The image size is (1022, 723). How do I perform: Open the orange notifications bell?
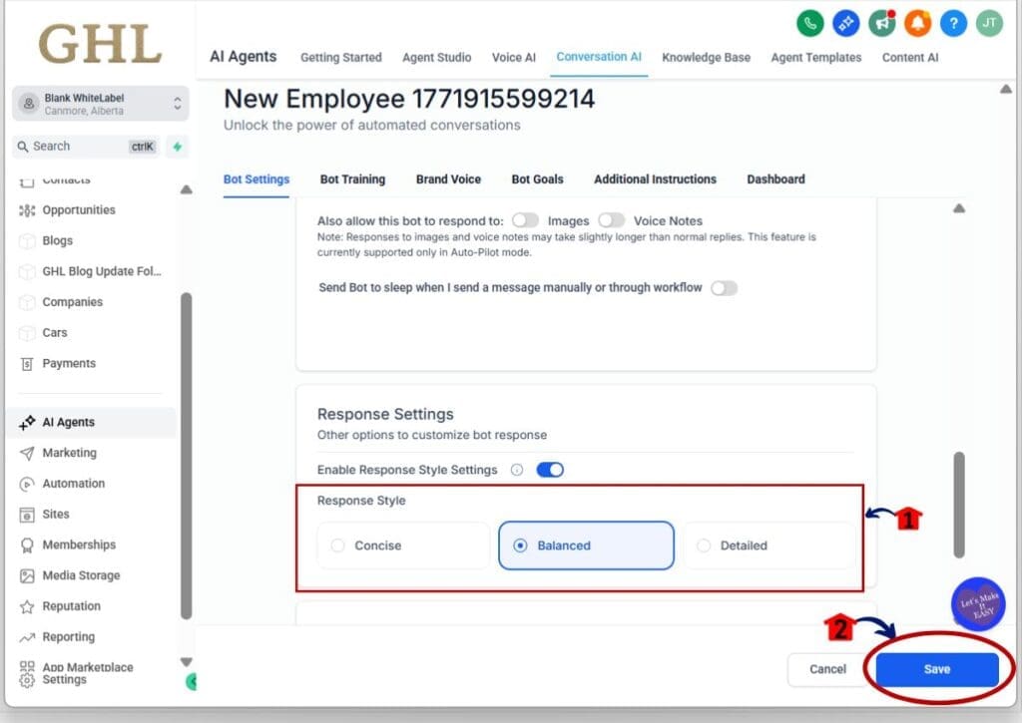(916, 23)
